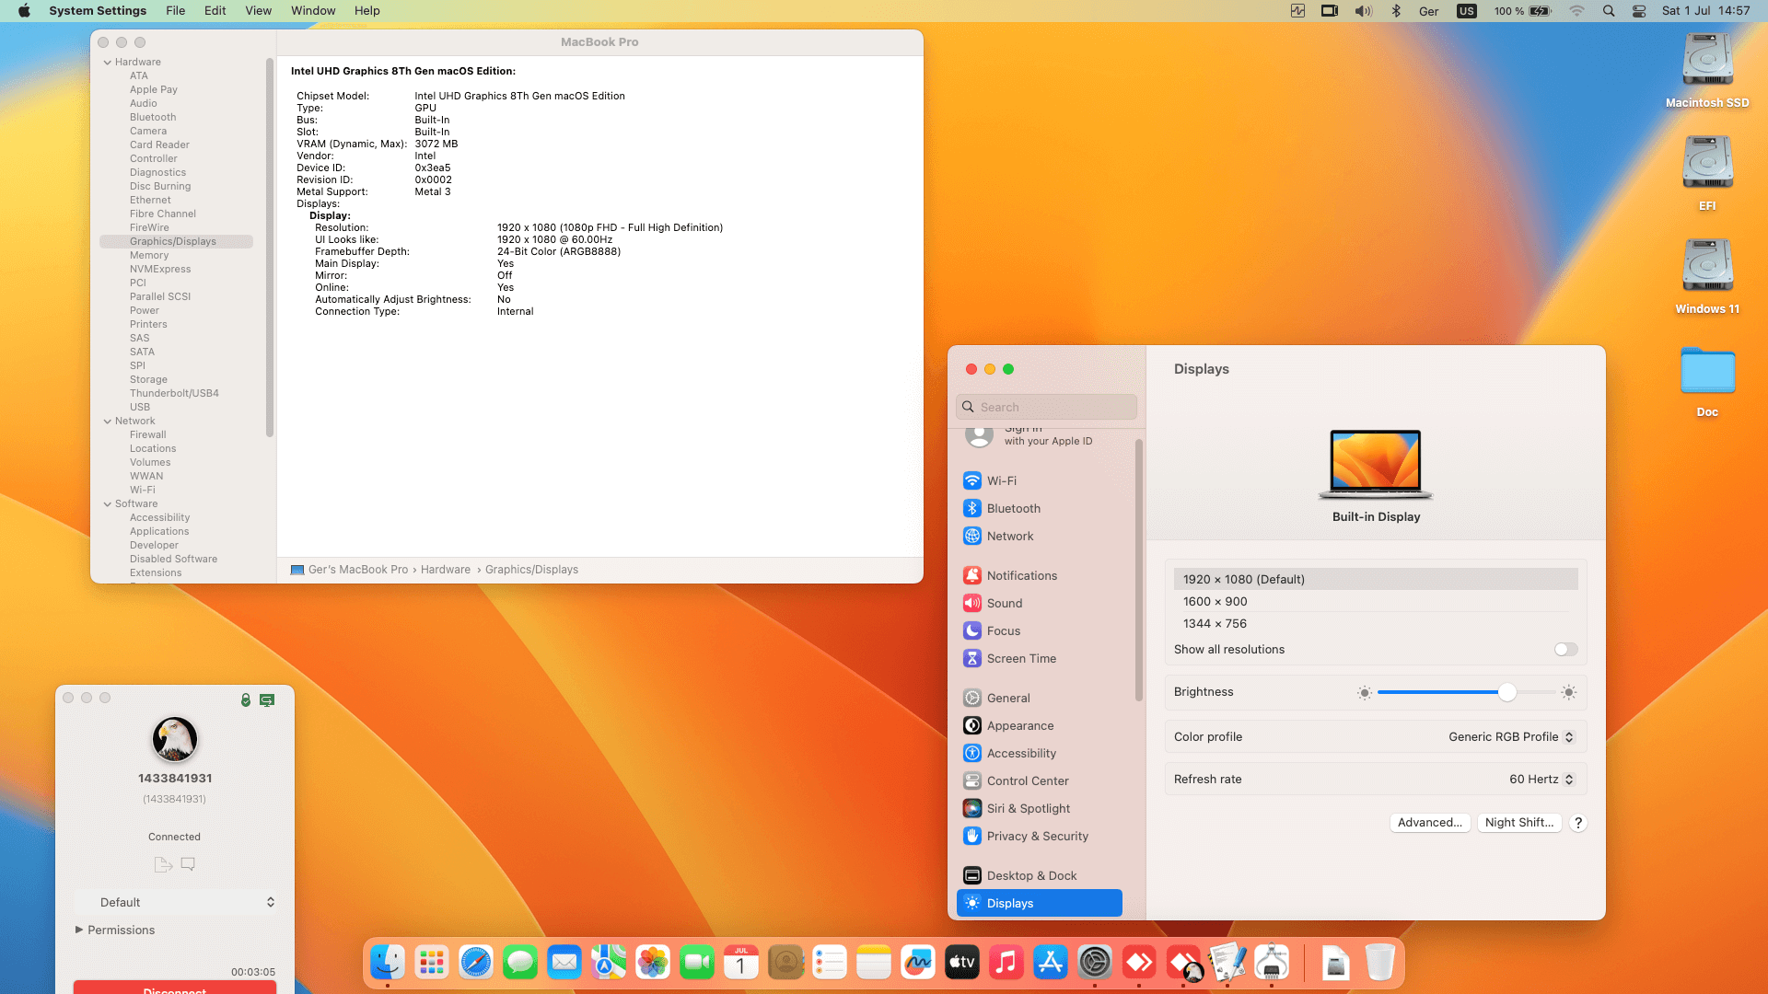Screen dimensions: 1768x994
Task: Click the red Disconnect button
Action: click(x=175, y=988)
